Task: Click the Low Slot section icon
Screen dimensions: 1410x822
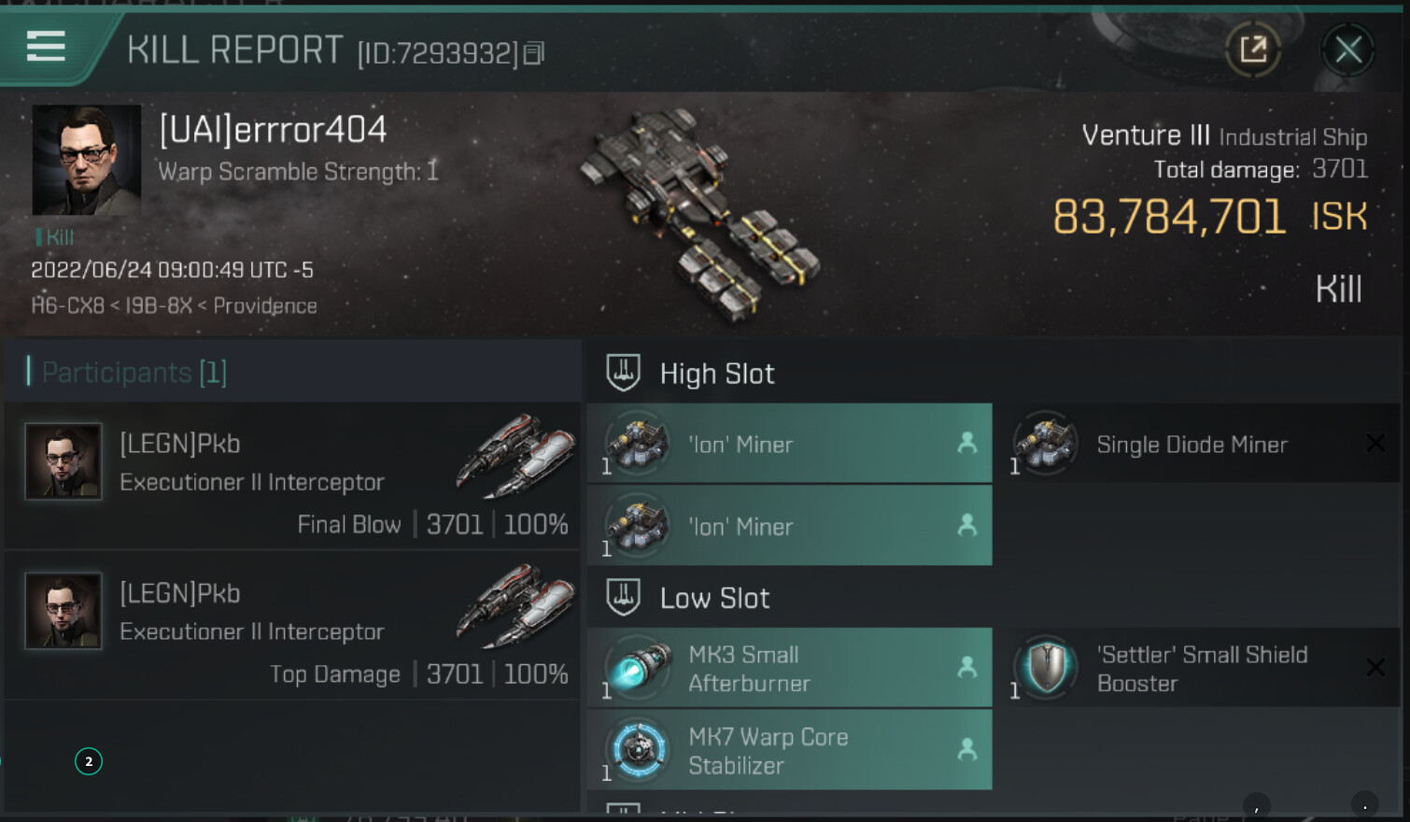Action: click(623, 597)
